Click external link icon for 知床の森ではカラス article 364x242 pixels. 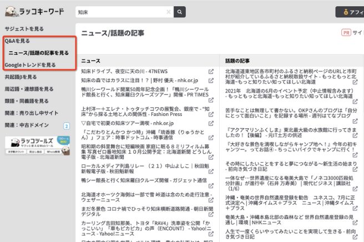(x=211, y=81)
